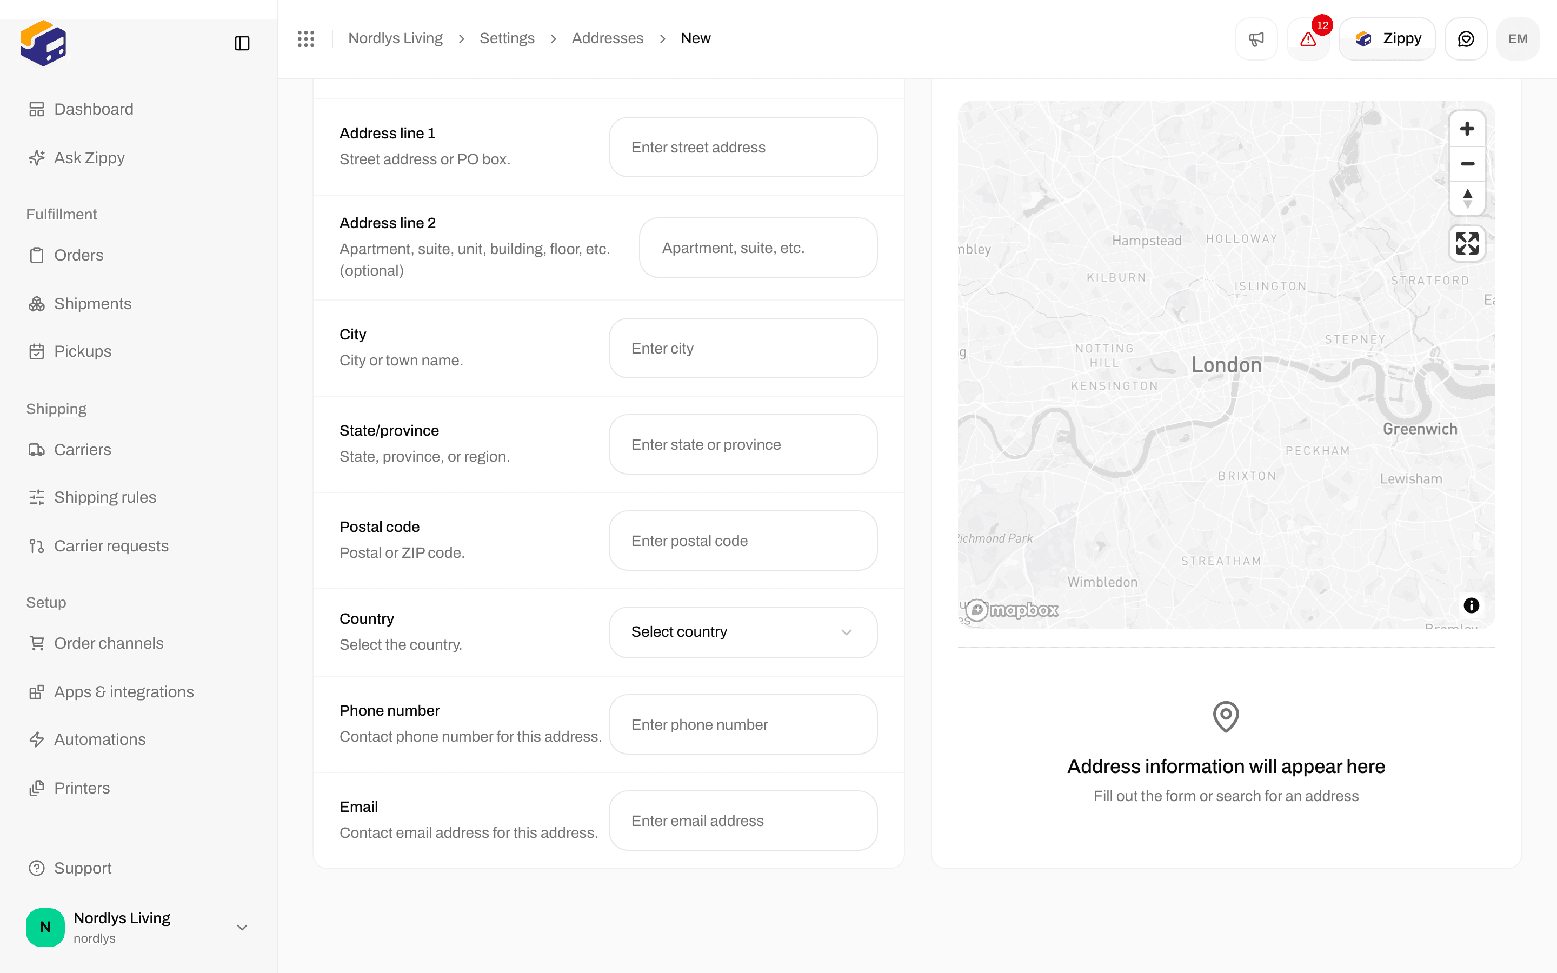Open the announcements megaphone icon
1557x973 pixels.
[1256, 38]
